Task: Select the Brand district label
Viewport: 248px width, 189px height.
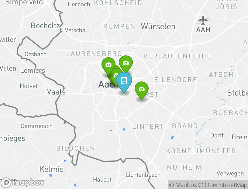Action: pyautogui.click(x=185, y=126)
